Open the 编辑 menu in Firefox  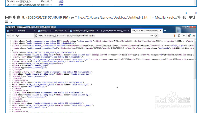click(16, 27)
